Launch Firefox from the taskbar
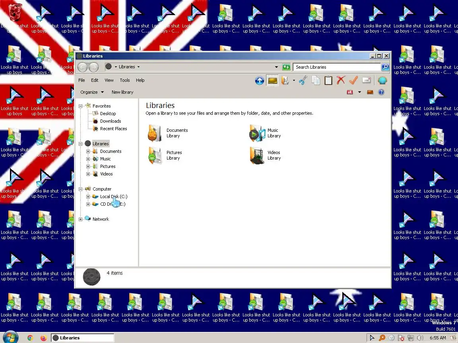Viewport: 458px width, 343px height. point(43,338)
